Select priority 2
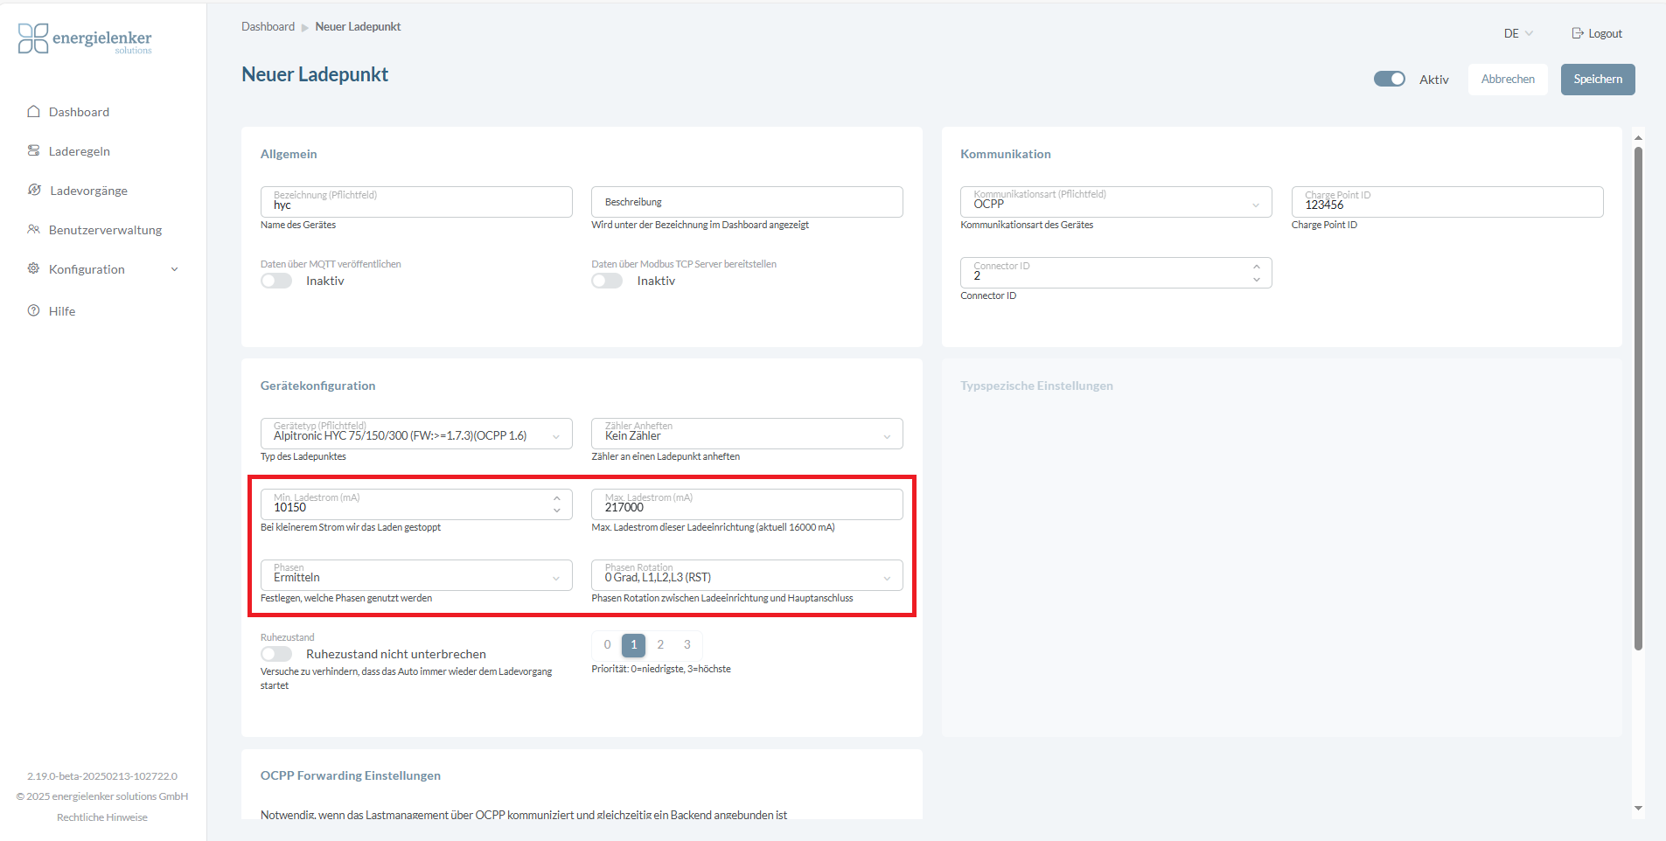The image size is (1666, 841). tap(660, 645)
